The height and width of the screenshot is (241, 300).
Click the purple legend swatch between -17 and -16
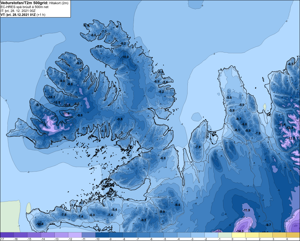[7, 235]
